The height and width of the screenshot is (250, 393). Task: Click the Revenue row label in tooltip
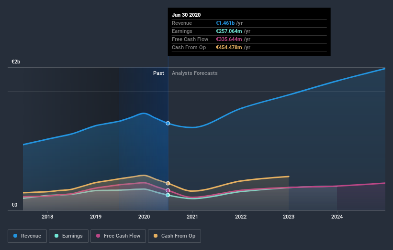tap(182, 23)
